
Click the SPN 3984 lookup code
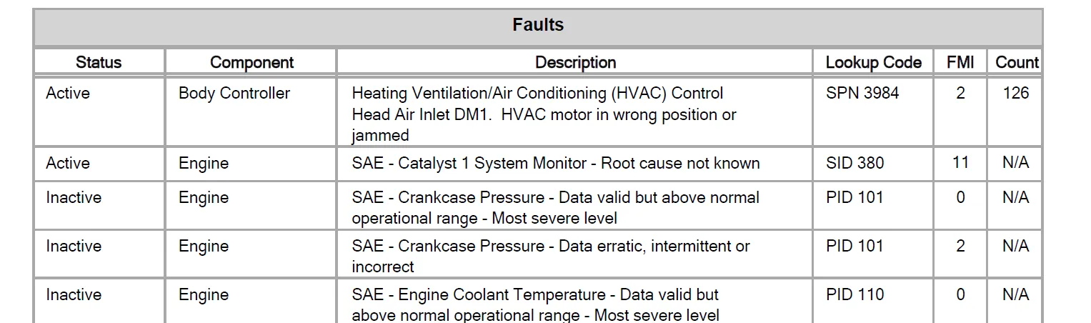862,93
